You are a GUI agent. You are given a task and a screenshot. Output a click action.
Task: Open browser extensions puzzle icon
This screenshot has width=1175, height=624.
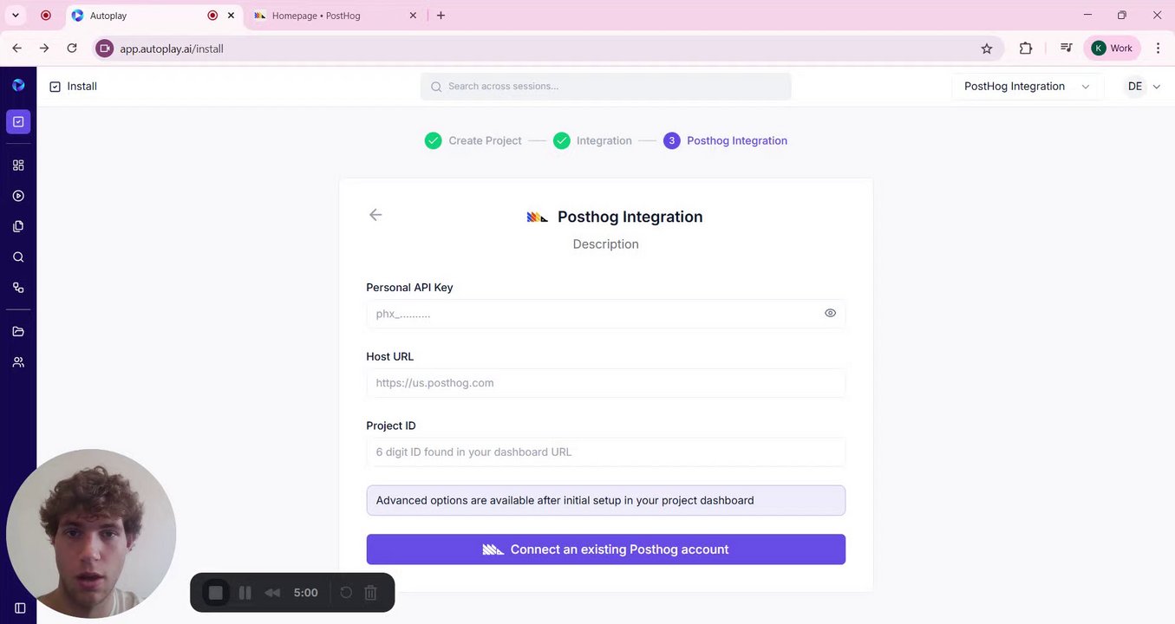[1026, 49]
